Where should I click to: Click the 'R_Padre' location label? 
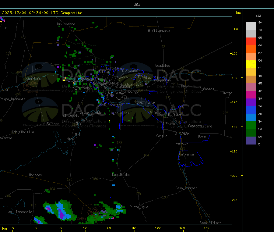(x=174, y=114)
